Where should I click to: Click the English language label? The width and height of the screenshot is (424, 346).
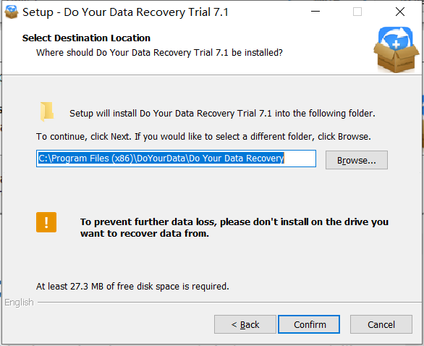click(19, 302)
